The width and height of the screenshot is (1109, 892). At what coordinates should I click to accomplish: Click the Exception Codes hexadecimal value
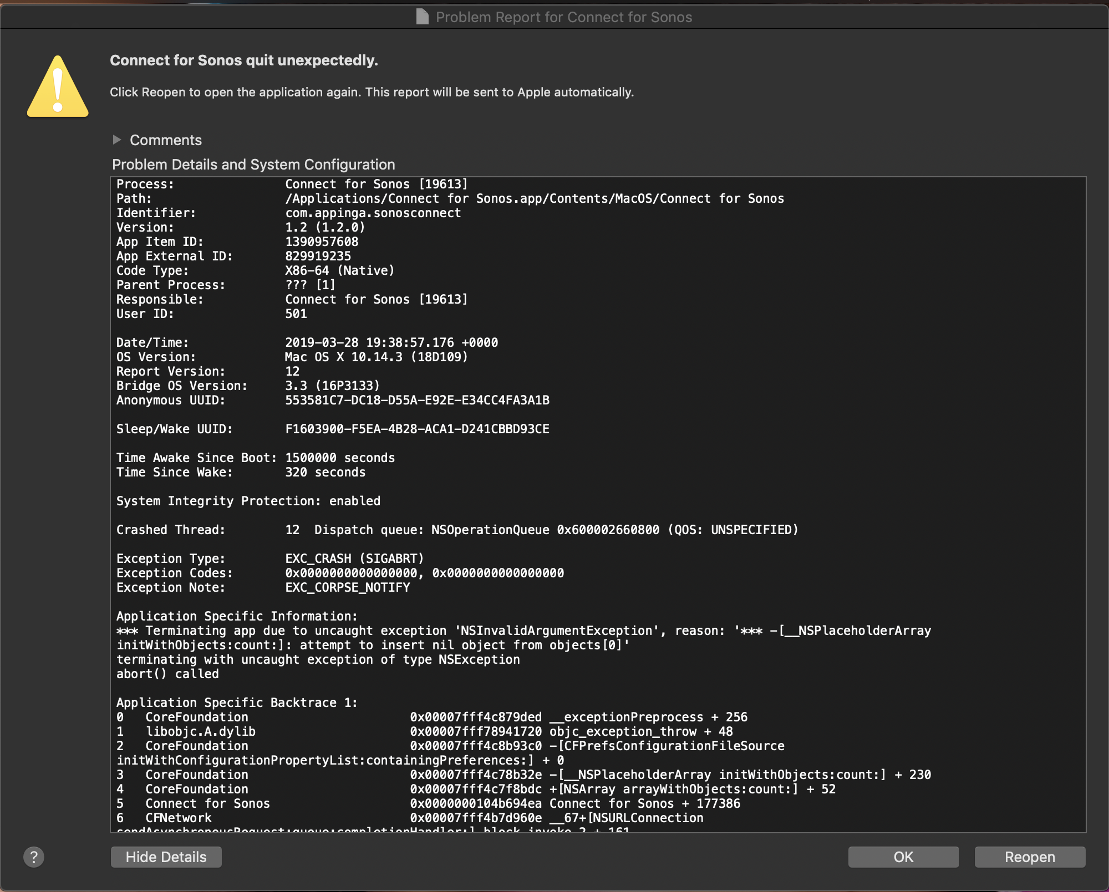click(x=425, y=573)
